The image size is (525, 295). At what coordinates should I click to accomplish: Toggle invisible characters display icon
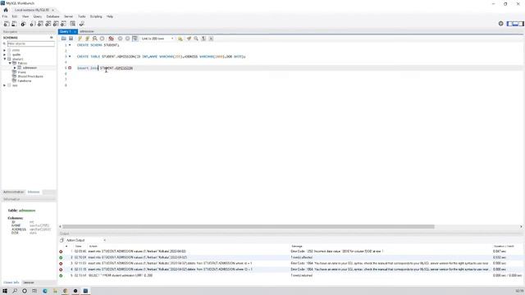coord(203,39)
